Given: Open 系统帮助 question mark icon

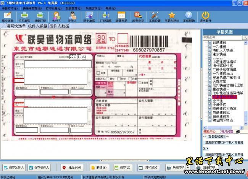Looking at the screenshot, I should click(x=189, y=17).
